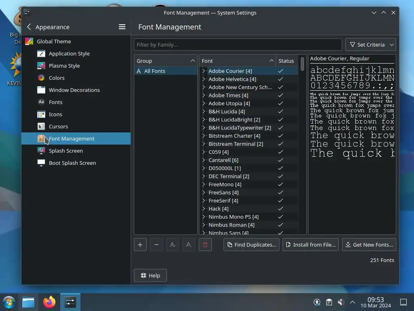
Task: Click the red delete font trash icon
Action: pos(205,245)
